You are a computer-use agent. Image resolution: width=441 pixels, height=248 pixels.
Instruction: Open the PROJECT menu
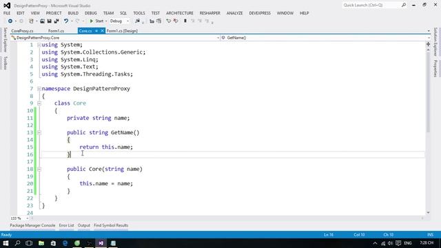point(54,13)
